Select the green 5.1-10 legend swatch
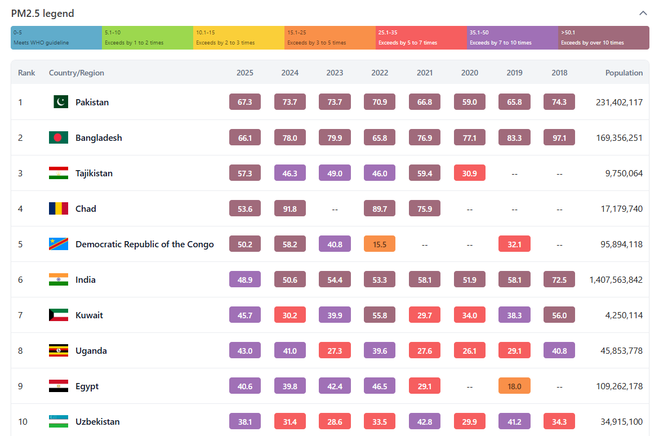 148,38
